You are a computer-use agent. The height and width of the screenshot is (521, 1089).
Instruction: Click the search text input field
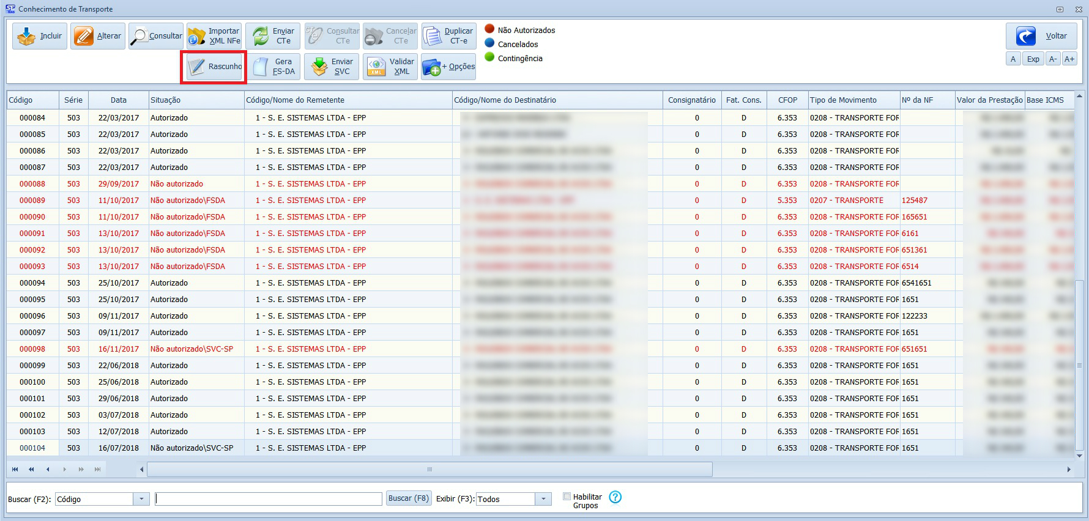[x=269, y=499]
